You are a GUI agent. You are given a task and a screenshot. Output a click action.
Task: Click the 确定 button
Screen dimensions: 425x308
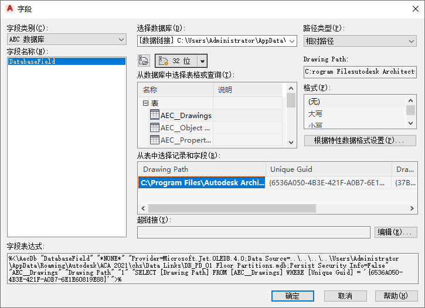click(x=293, y=296)
